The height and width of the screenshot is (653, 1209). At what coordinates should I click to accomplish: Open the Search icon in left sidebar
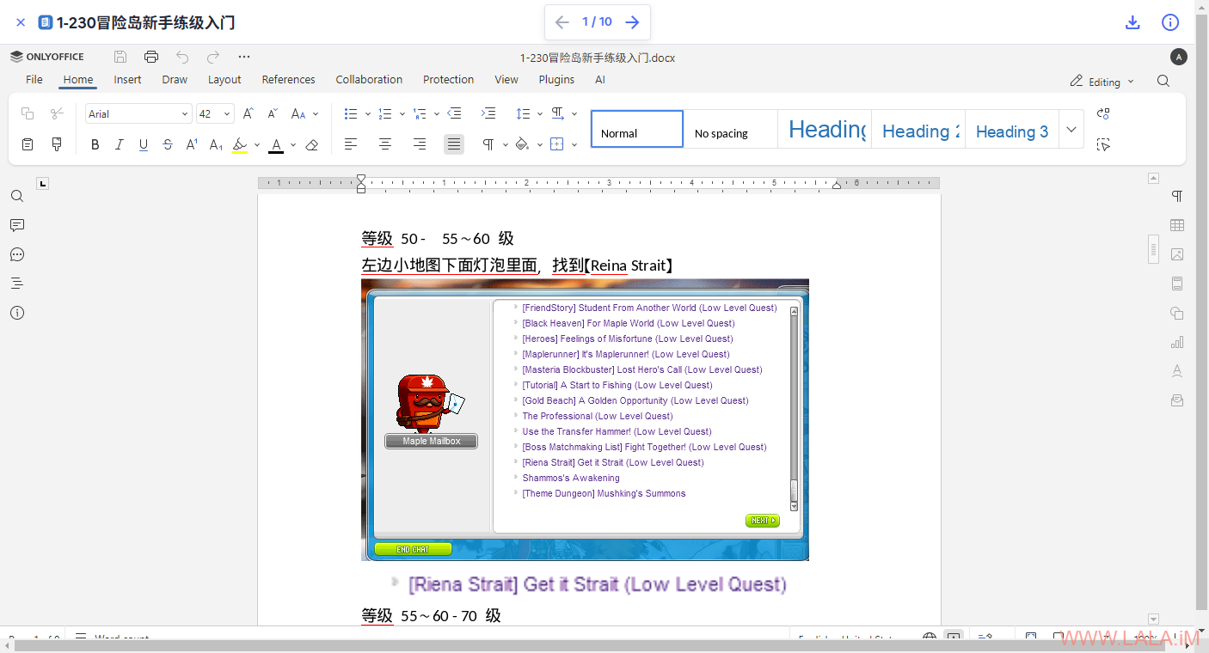17,196
